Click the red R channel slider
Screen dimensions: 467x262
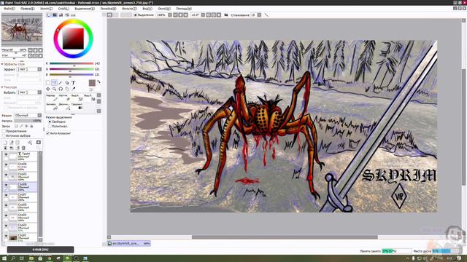click(x=72, y=63)
